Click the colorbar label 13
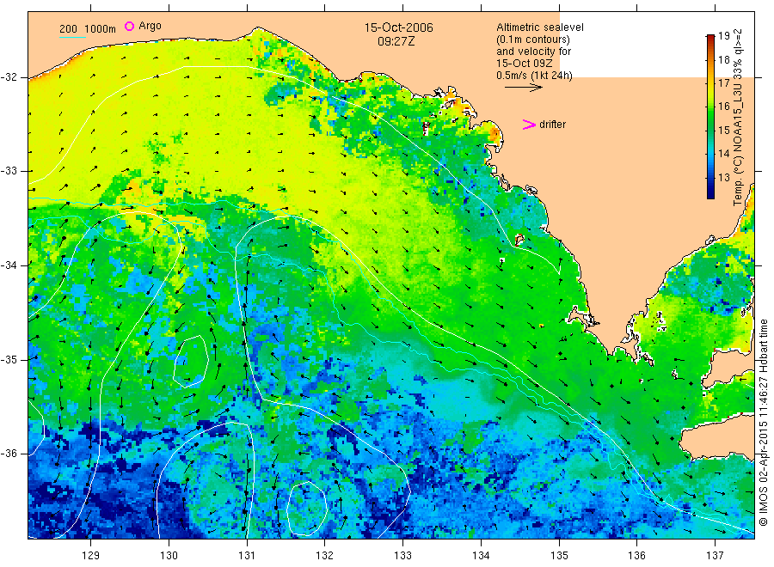 723,178
